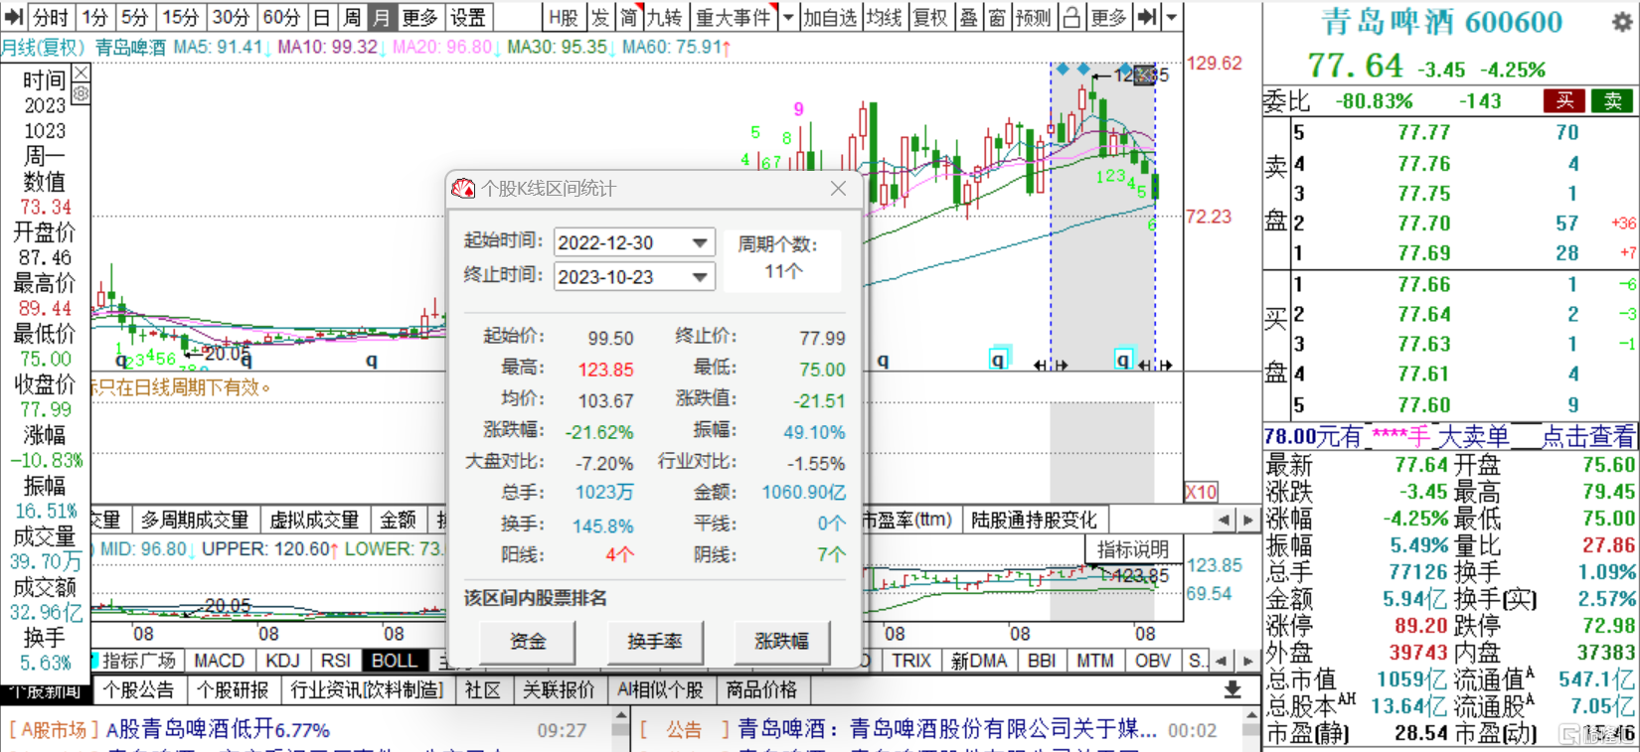Viewport: 1640px width, 752px height.
Task: Toggle 简 simplified view
Action: 629,17
